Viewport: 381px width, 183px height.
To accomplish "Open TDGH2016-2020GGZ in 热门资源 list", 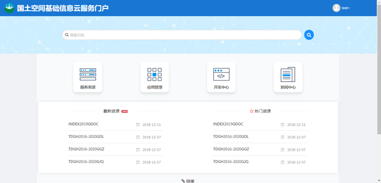I will coord(231,149).
